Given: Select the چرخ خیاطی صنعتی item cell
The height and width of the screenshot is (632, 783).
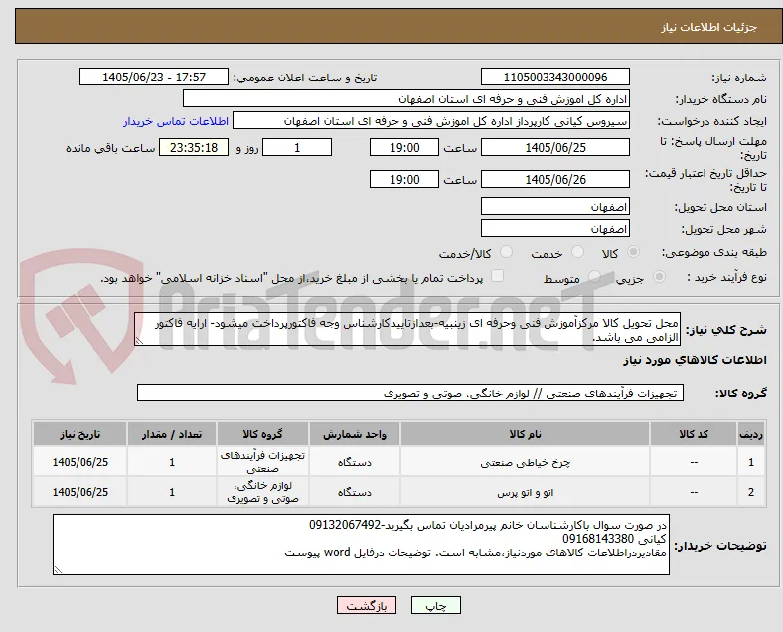Looking at the screenshot, I should [x=525, y=463].
